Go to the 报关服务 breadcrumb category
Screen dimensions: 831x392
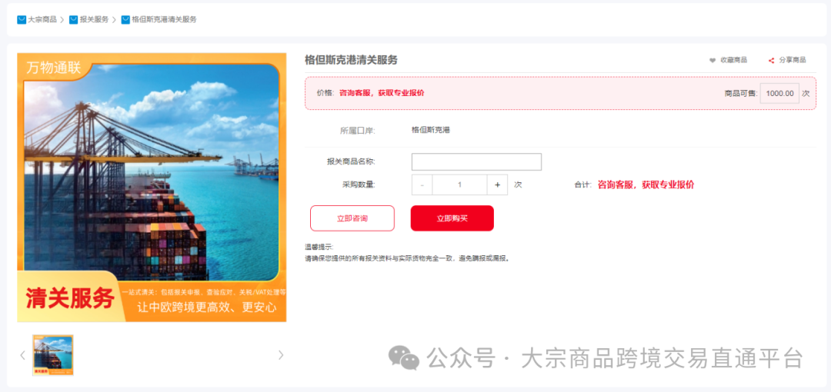94,19
